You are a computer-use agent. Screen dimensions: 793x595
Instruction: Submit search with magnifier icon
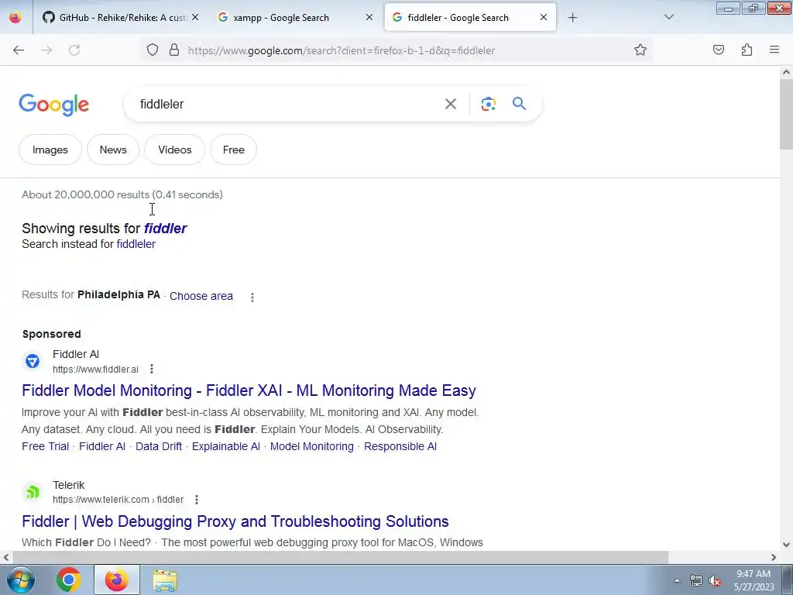point(520,104)
